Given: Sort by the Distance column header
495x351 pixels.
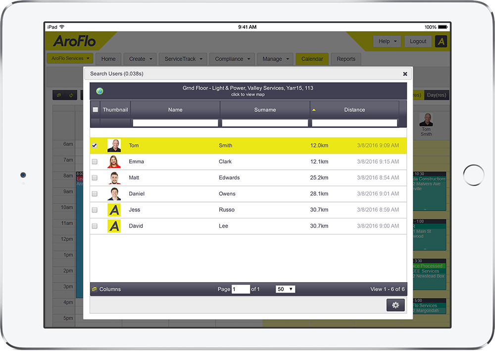Looking at the screenshot, I should [x=354, y=110].
